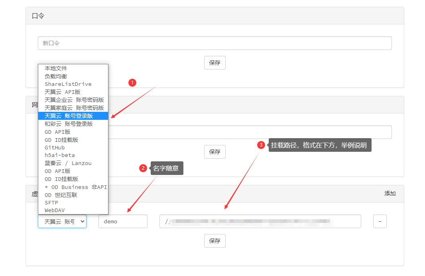The height and width of the screenshot is (276, 425).
Task: Click the demo name input field
Action: [123, 221]
